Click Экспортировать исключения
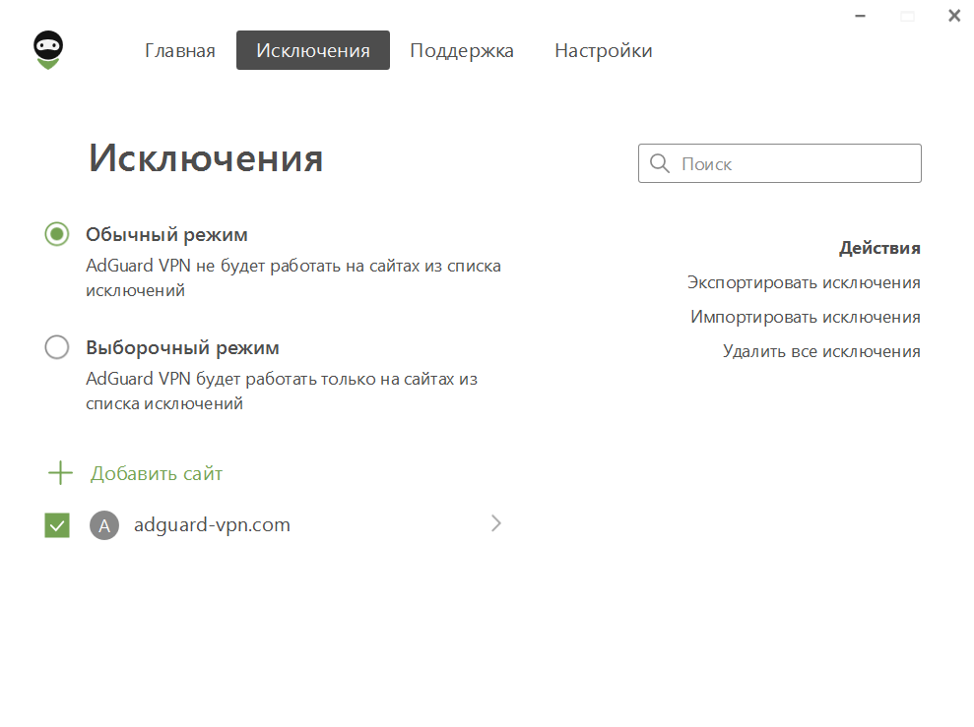The width and height of the screenshot is (974, 727). [x=804, y=283]
